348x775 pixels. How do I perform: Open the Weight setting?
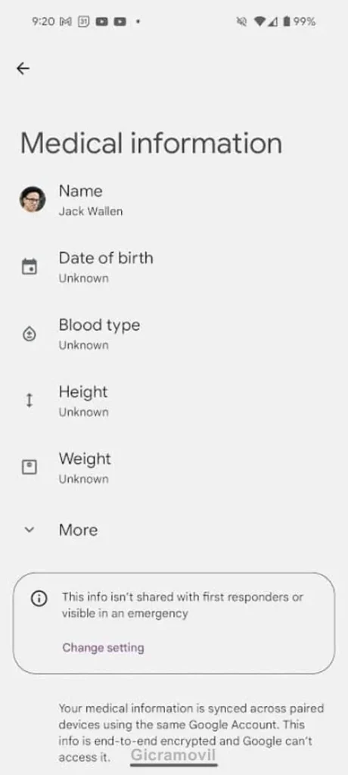[x=174, y=468]
